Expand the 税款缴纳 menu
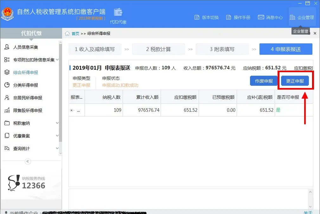Viewport: 320px width, 214px height. pos(57,123)
